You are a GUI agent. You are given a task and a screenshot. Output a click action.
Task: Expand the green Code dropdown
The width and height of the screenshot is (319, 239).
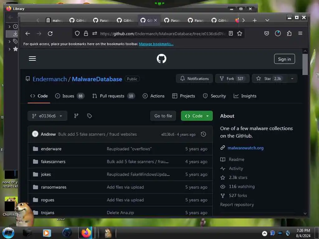pos(197,116)
